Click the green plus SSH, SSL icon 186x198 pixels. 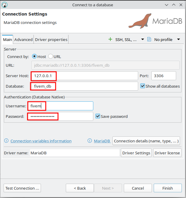110,39
